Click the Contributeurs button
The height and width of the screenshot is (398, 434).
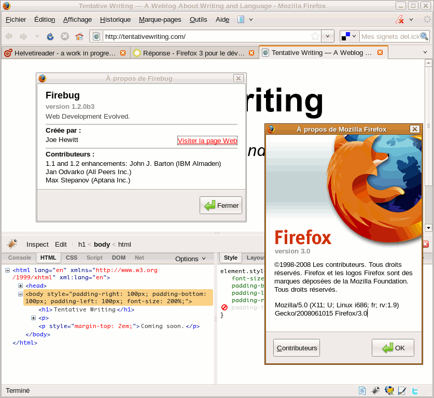tap(297, 348)
